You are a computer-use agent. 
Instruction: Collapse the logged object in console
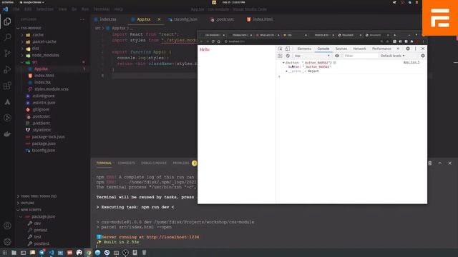click(283, 63)
